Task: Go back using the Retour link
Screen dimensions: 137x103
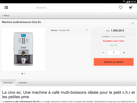Action: tap(7, 16)
